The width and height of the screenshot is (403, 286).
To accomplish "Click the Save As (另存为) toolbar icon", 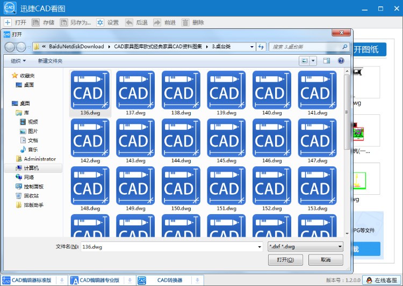I will [64, 23].
